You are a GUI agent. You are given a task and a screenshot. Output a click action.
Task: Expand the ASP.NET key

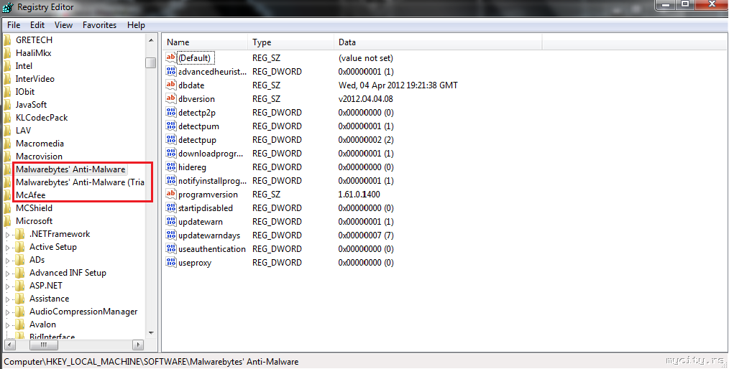coord(7,287)
